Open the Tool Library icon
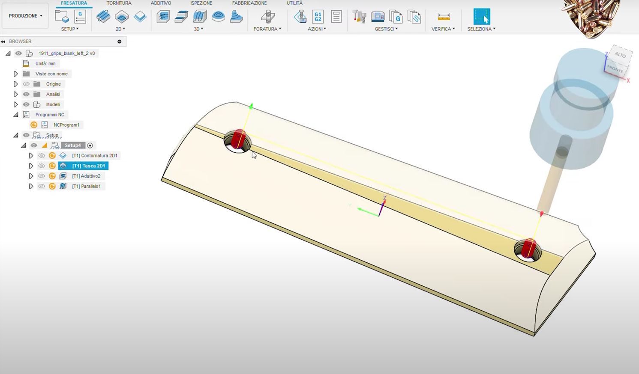Image resolution: width=639 pixels, height=374 pixels. [359, 17]
